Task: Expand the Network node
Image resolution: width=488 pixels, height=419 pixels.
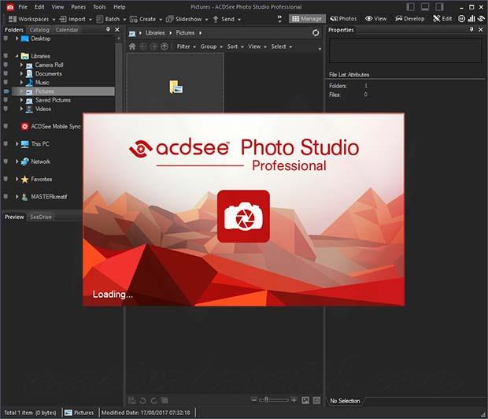Action: click(x=17, y=161)
